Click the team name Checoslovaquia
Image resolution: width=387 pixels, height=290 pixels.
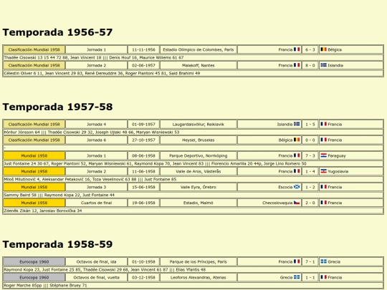tap(277, 203)
